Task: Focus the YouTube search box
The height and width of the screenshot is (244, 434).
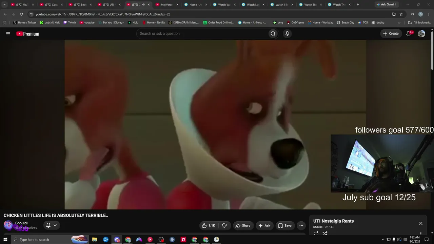Action: pyautogui.click(x=202, y=34)
